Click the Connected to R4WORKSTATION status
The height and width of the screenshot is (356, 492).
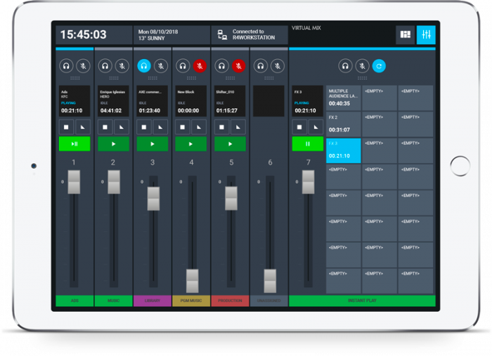250,35
